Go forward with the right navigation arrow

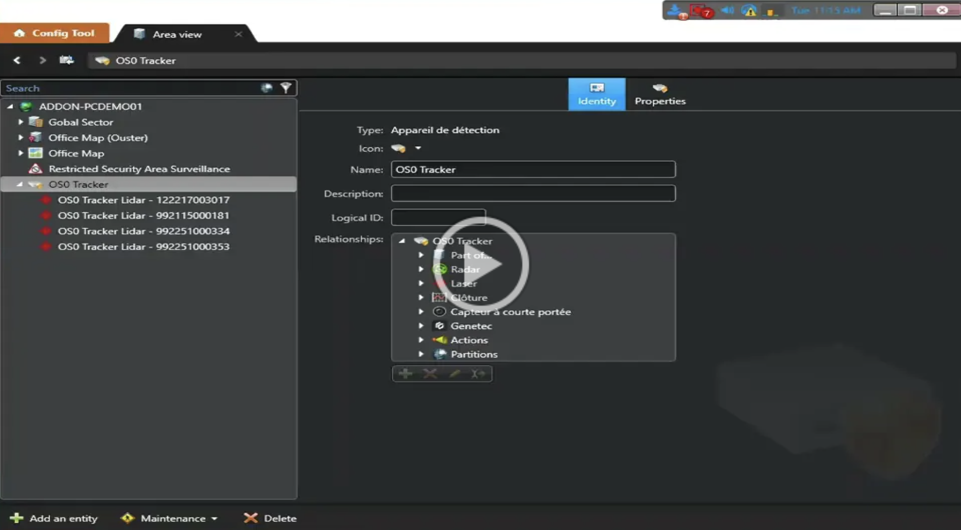[x=43, y=60]
